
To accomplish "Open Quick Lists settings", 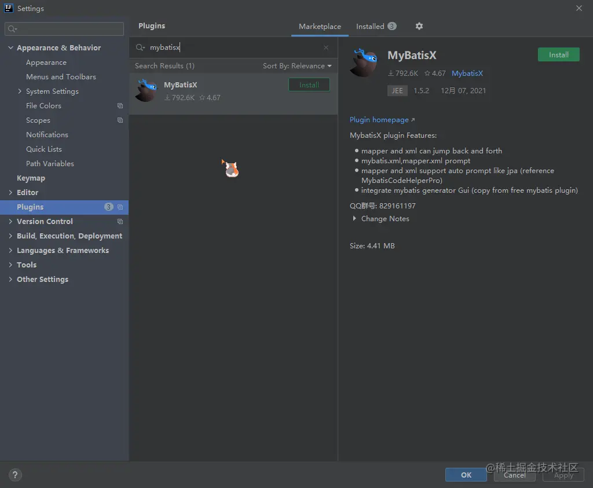I will click(x=44, y=149).
